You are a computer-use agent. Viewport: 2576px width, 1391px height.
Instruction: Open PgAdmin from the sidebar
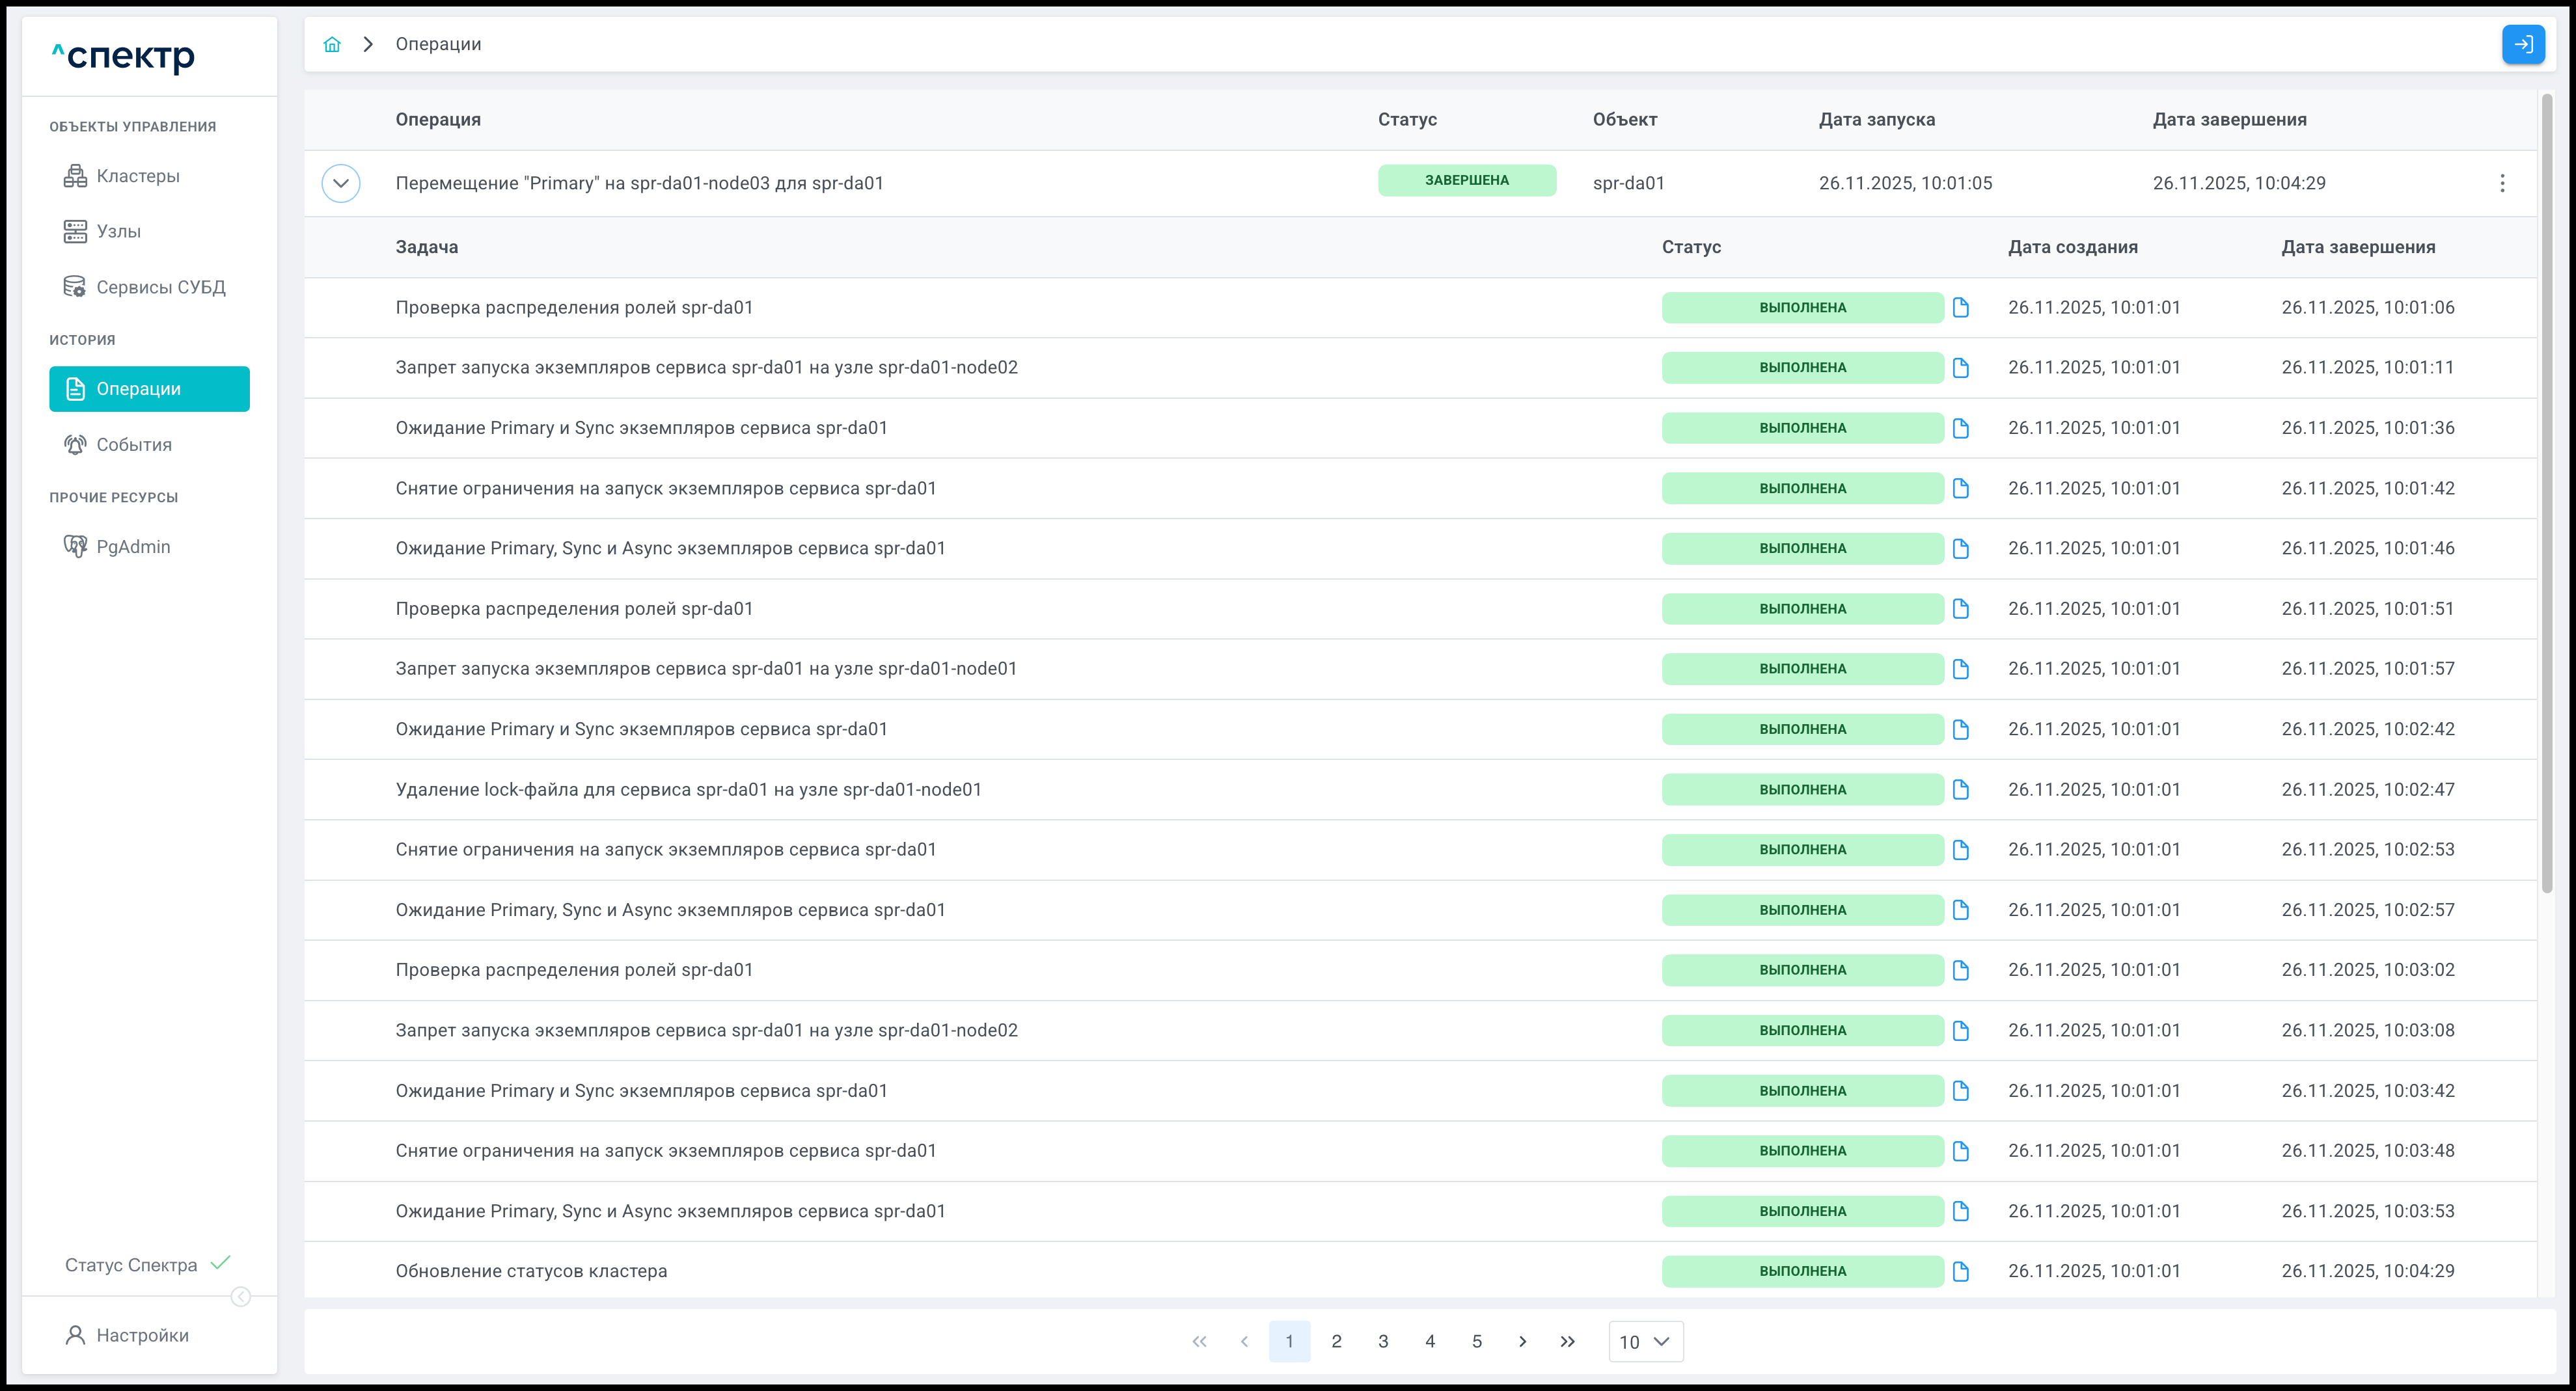pyautogui.click(x=133, y=547)
